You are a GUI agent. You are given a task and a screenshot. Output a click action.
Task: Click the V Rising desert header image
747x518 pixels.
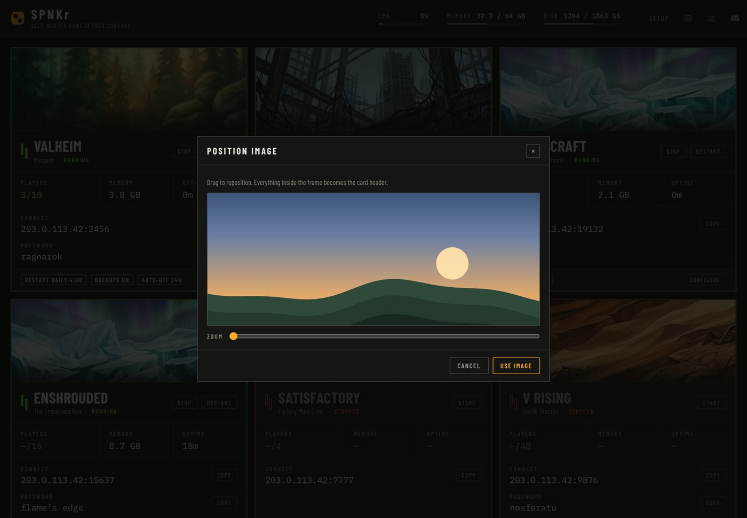(643, 341)
